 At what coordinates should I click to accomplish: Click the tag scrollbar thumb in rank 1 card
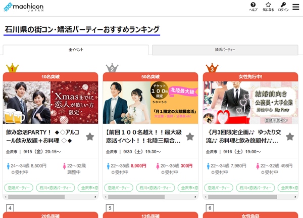36,197
